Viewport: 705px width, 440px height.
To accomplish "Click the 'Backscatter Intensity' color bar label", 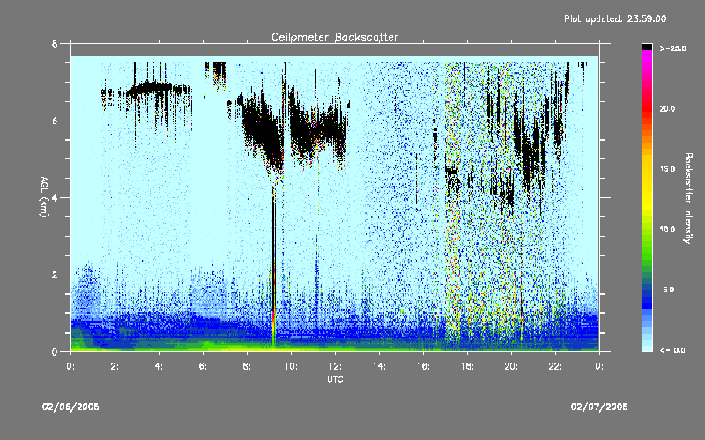I will pyautogui.click(x=688, y=198).
